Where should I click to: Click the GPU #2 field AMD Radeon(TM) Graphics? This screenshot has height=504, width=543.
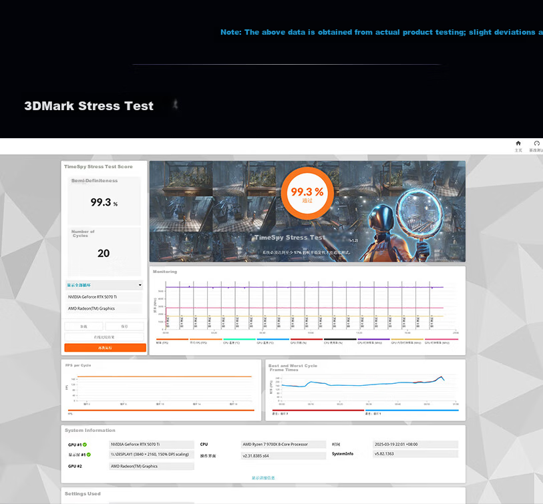[152, 466]
